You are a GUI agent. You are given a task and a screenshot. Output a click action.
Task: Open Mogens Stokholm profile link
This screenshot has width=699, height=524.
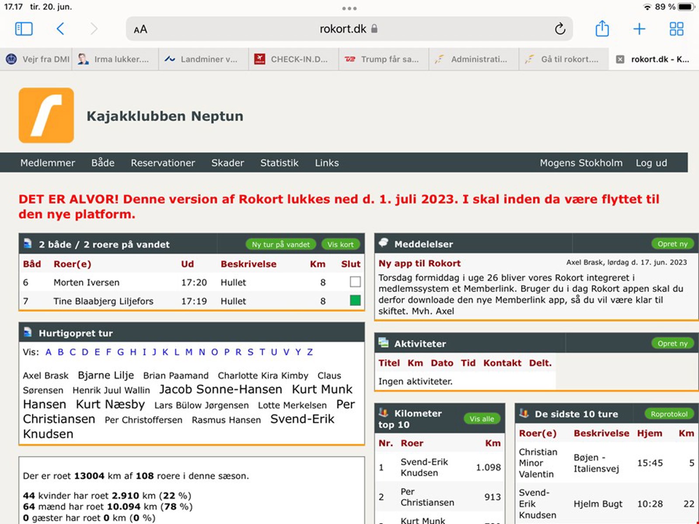click(x=581, y=163)
